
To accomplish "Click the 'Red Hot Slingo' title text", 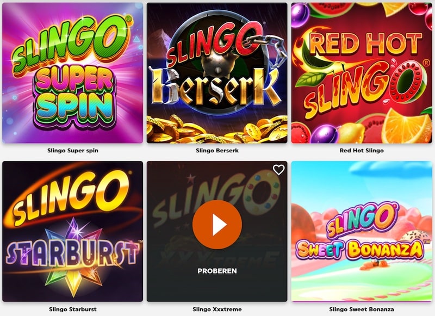I will [362, 151].
